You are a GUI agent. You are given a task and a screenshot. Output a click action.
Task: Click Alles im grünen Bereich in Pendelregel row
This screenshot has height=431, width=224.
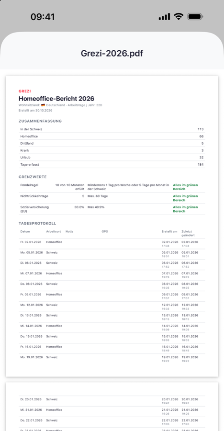(x=185, y=187)
